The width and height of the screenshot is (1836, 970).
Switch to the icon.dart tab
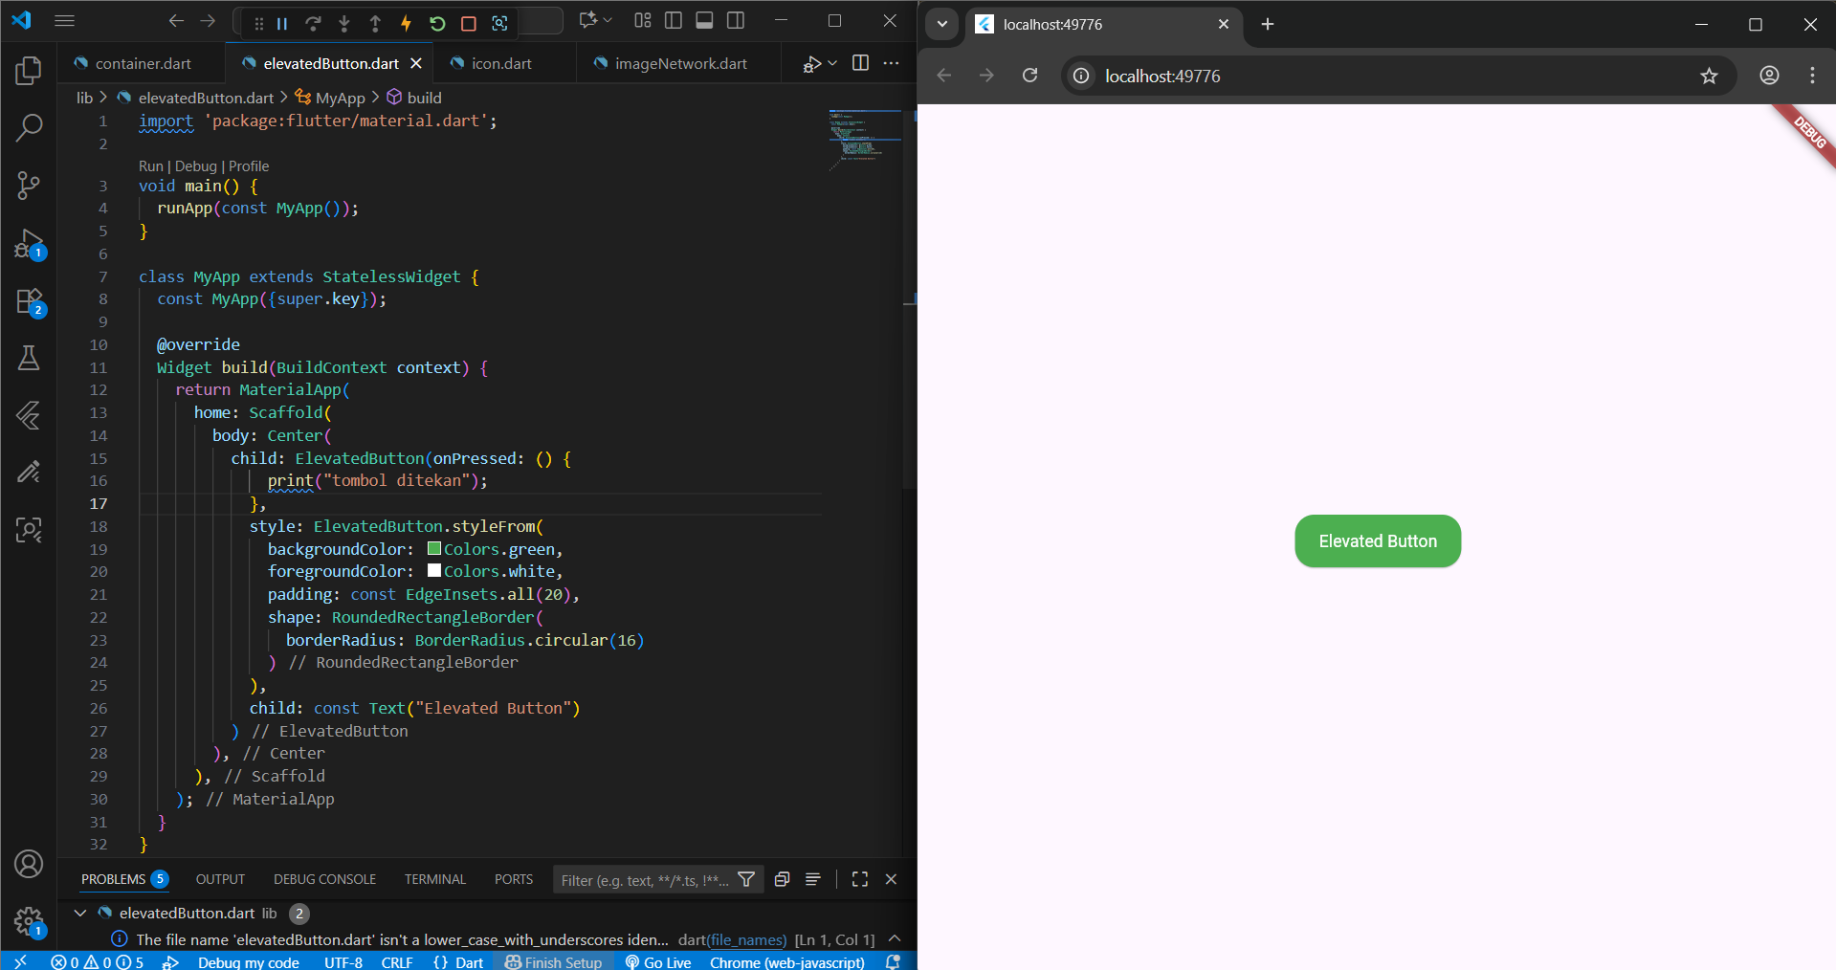pyautogui.click(x=500, y=63)
